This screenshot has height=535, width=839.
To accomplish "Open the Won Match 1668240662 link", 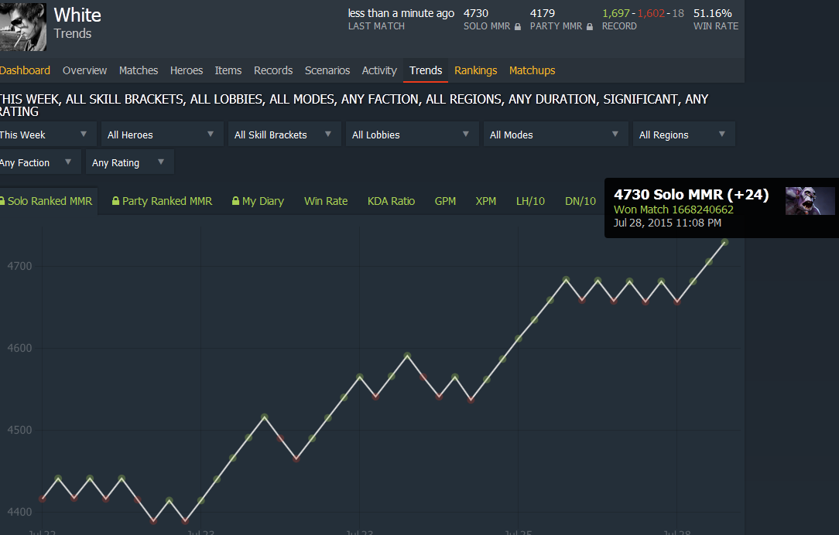I will pyautogui.click(x=673, y=210).
